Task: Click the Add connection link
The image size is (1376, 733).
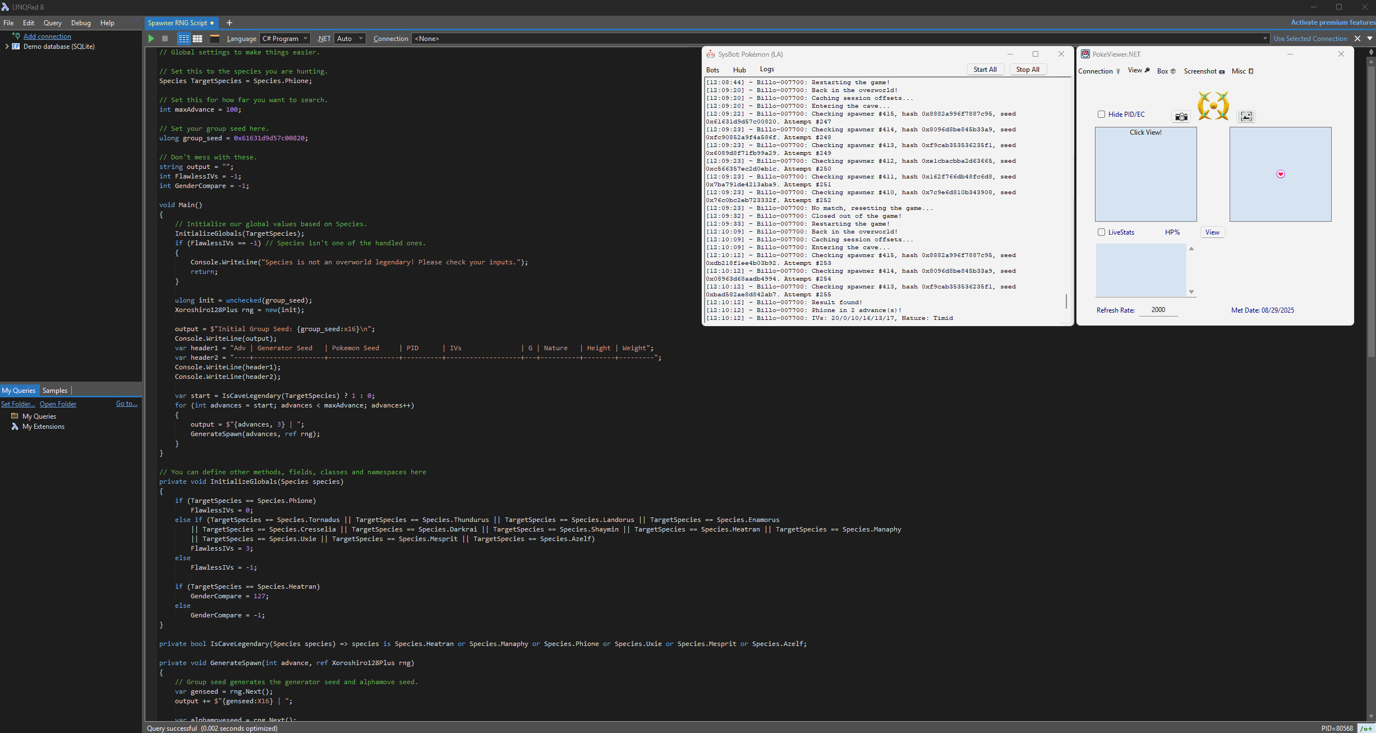Action: coord(47,36)
